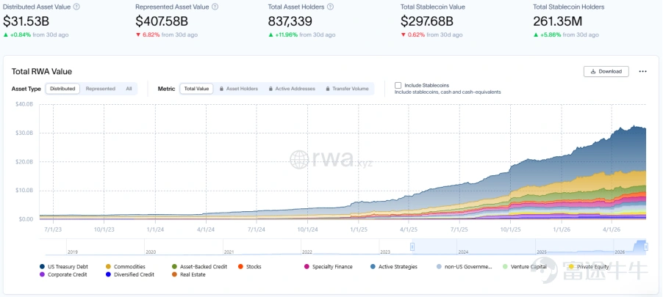Select the Represented asset type
This screenshot has width=663, height=297.
[100, 89]
